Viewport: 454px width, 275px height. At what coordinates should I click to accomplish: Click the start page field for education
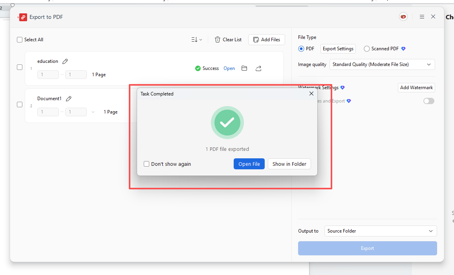pos(48,75)
